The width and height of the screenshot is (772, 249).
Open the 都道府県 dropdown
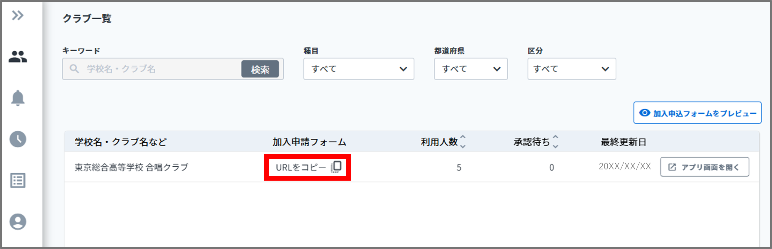tap(471, 69)
